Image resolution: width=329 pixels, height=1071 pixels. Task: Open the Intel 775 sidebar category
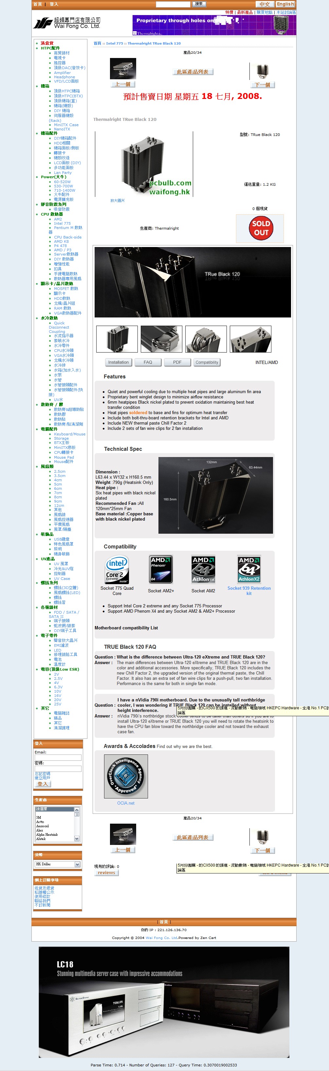coord(62,223)
